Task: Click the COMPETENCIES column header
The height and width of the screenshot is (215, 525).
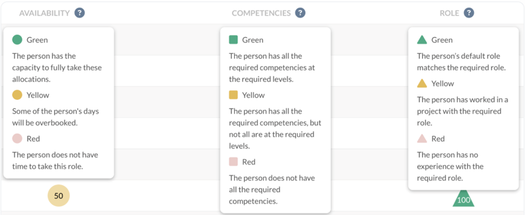Action: click(261, 13)
